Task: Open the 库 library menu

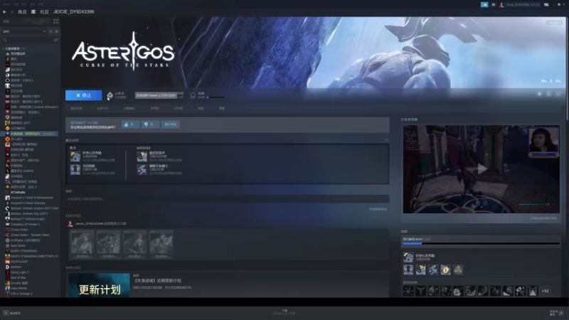Action: 33,12
